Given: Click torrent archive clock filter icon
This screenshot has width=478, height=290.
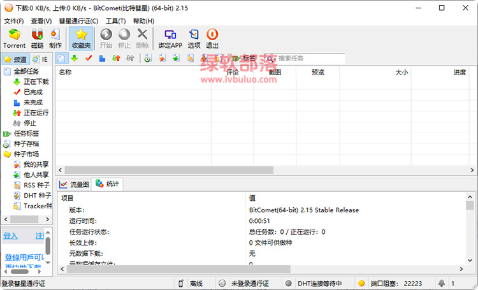Looking at the screenshot, I should click(148, 58).
